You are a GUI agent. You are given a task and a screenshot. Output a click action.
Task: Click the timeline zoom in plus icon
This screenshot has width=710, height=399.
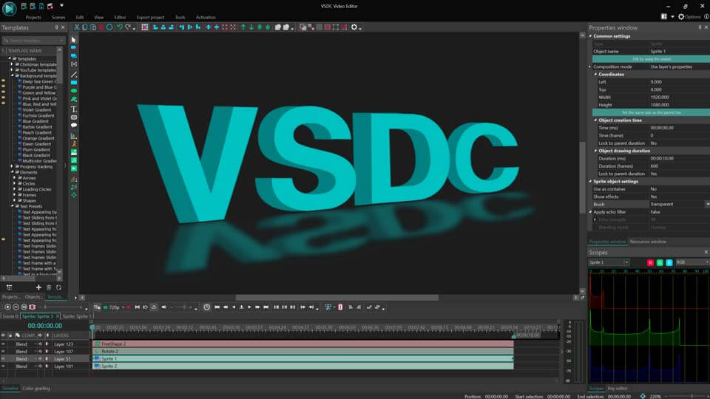7,307
